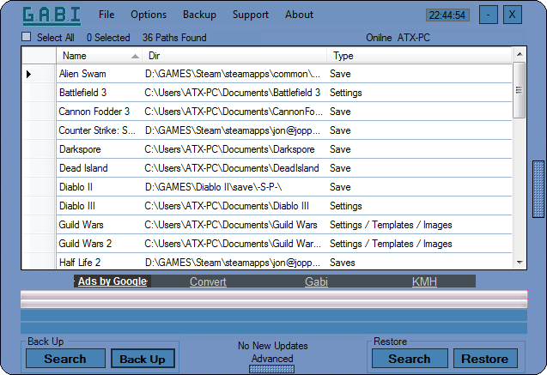Select the Diablo II row header
The width and height of the screenshot is (547, 375).
click(x=40, y=187)
